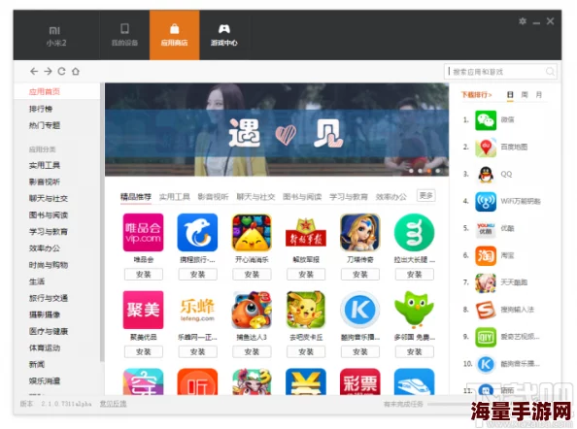This screenshot has height=429, width=577.
Task: Open the 去吧皮卡丘 game icon
Action: (x=306, y=310)
